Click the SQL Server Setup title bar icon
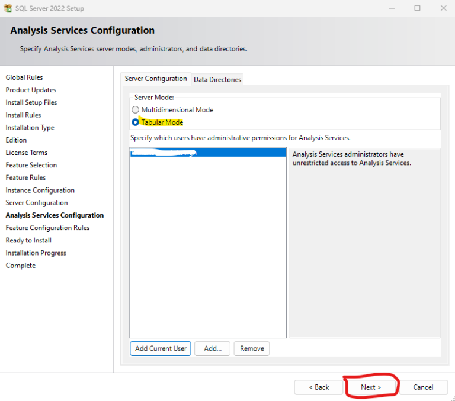 point(8,8)
